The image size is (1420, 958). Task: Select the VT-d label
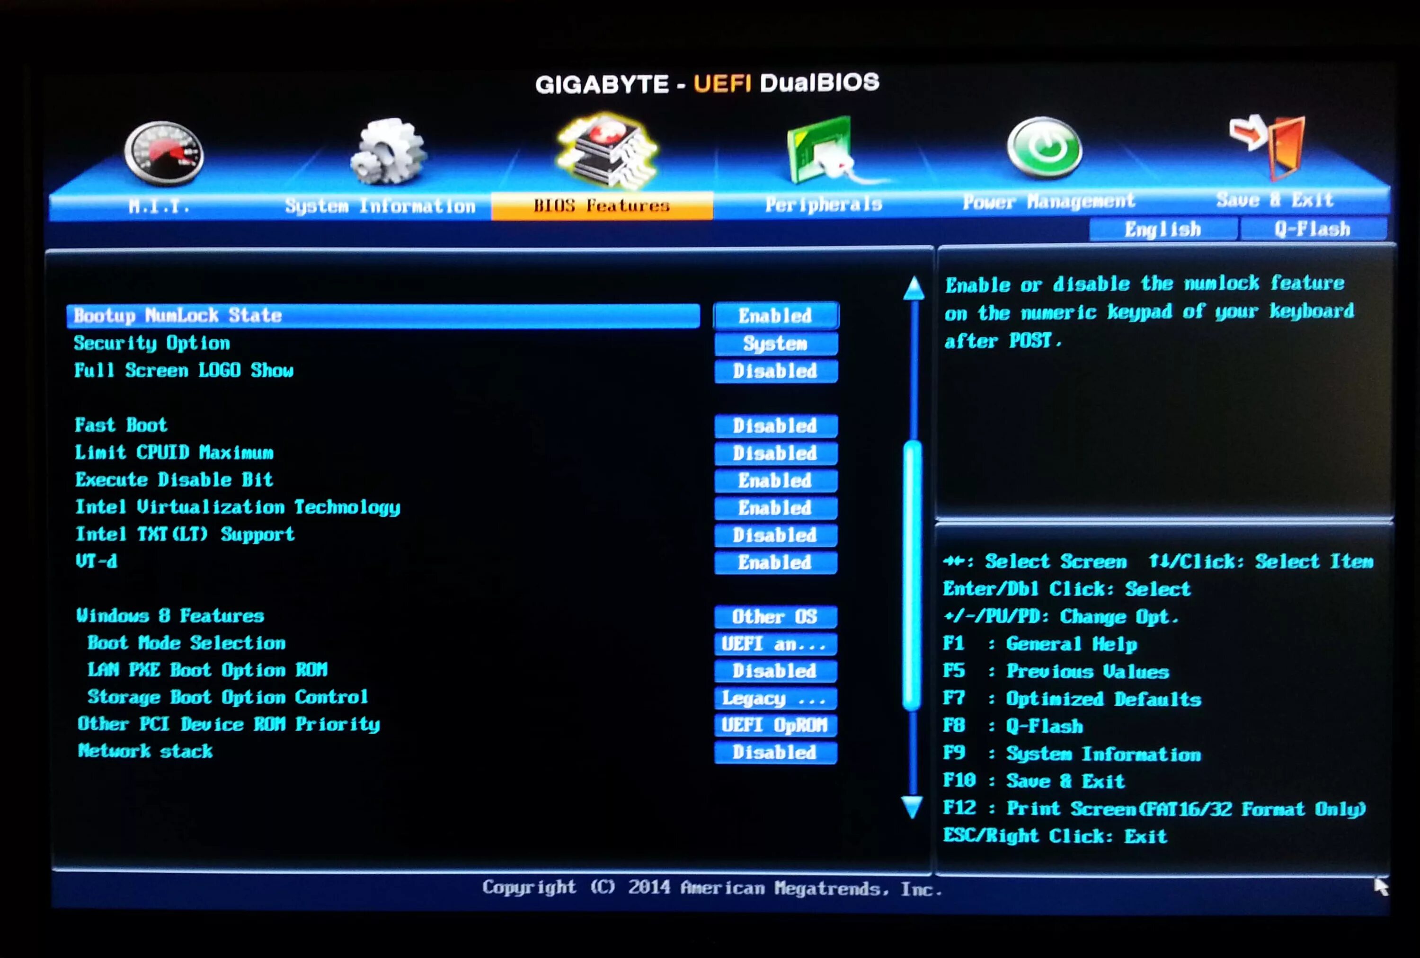96,561
